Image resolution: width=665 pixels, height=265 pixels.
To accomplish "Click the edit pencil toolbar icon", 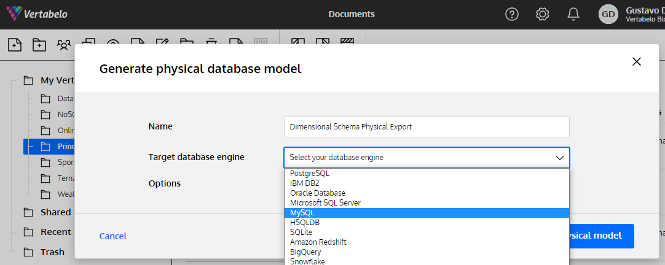I will pyautogui.click(x=162, y=41).
